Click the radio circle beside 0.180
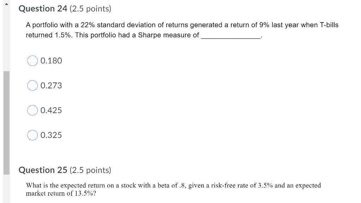This screenshot has height=203, width=361. (x=32, y=61)
